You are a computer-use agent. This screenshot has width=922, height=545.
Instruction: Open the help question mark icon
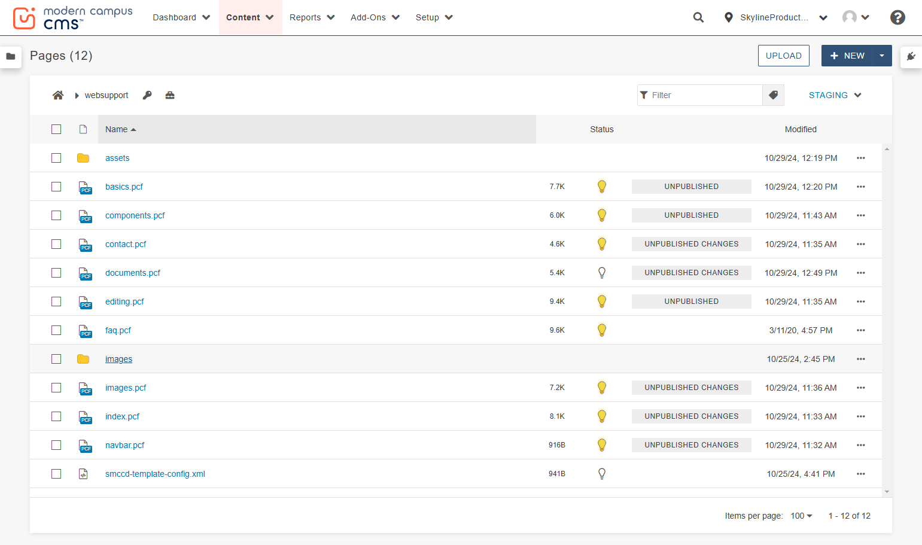coord(897,17)
